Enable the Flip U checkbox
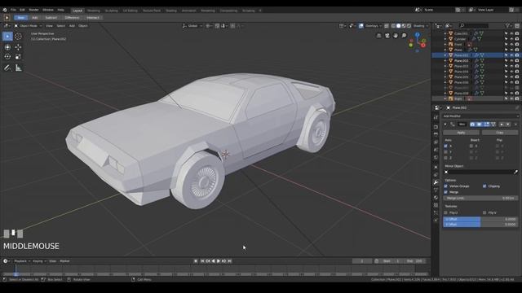The width and height of the screenshot is (522, 293). (446, 212)
